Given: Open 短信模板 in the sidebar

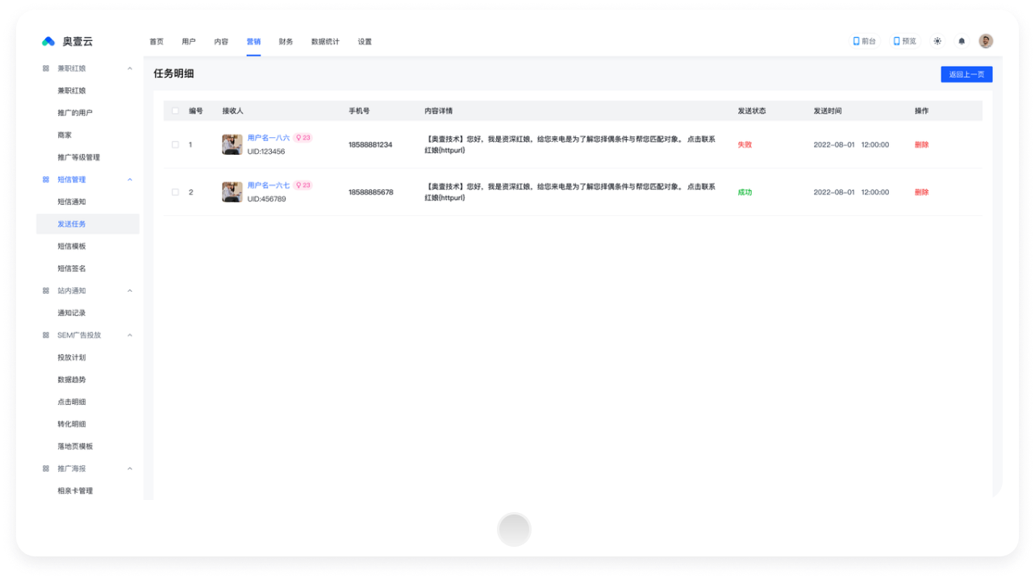Looking at the screenshot, I should pyautogui.click(x=72, y=247).
